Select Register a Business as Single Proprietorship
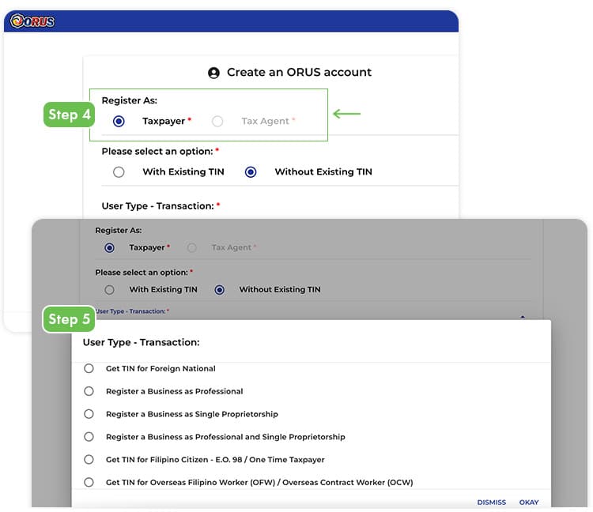The width and height of the screenshot is (593, 512). tap(89, 414)
